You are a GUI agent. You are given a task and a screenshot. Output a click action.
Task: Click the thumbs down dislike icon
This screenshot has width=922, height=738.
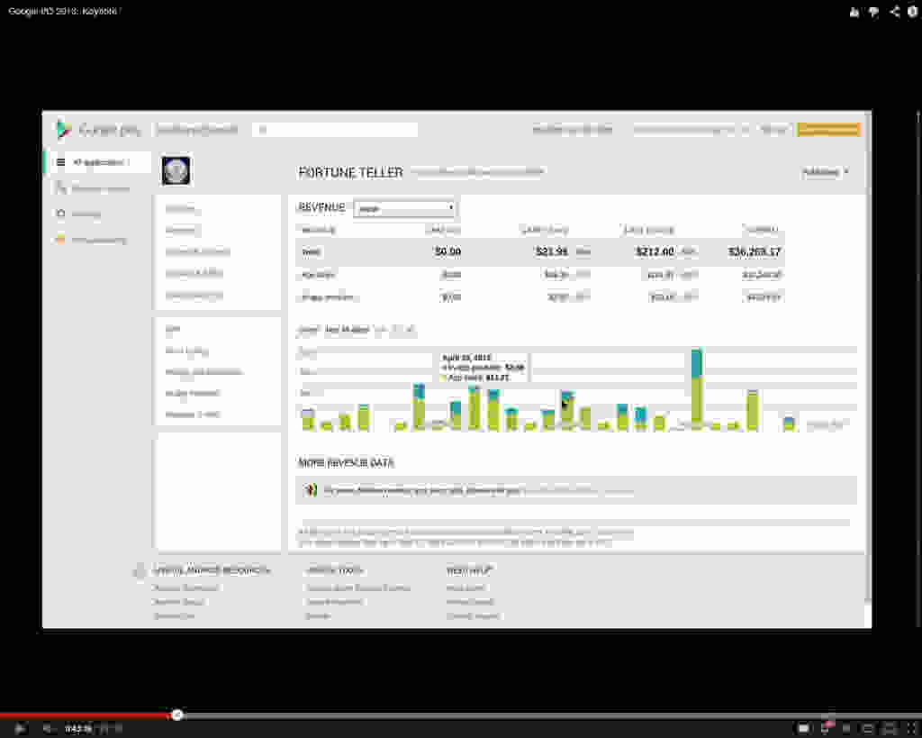pyautogui.click(x=873, y=12)
